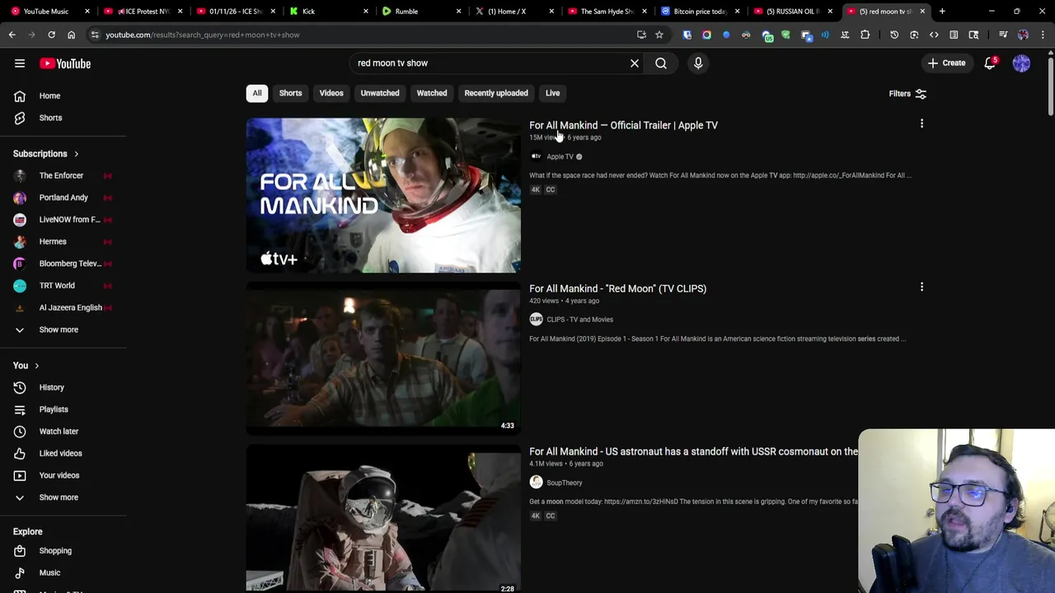This screenshot has height=593, width=1055.
Task: Open Portland Andy subscription channel
Action: click(63, 198)
